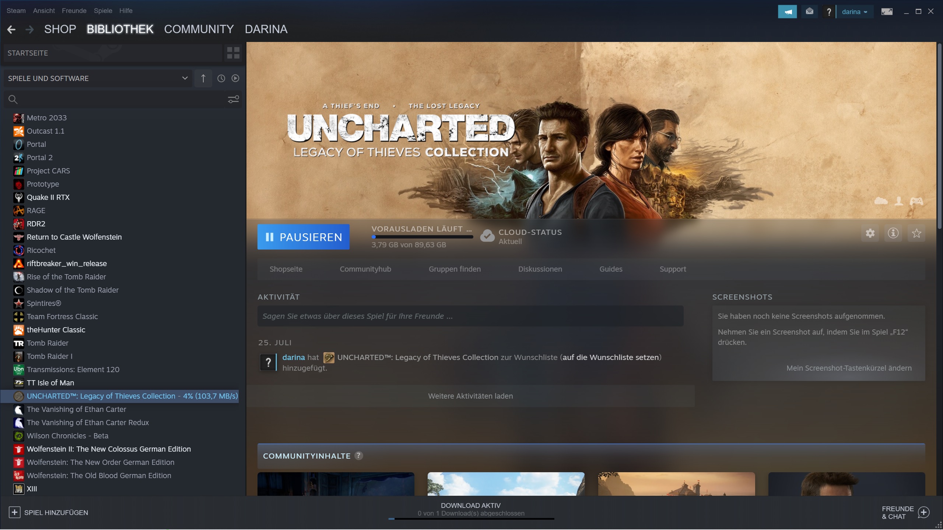The height and width of the screenshot is (530, 943).
Task: Add Uncharted to favorites with star
Action: point(916,233)
